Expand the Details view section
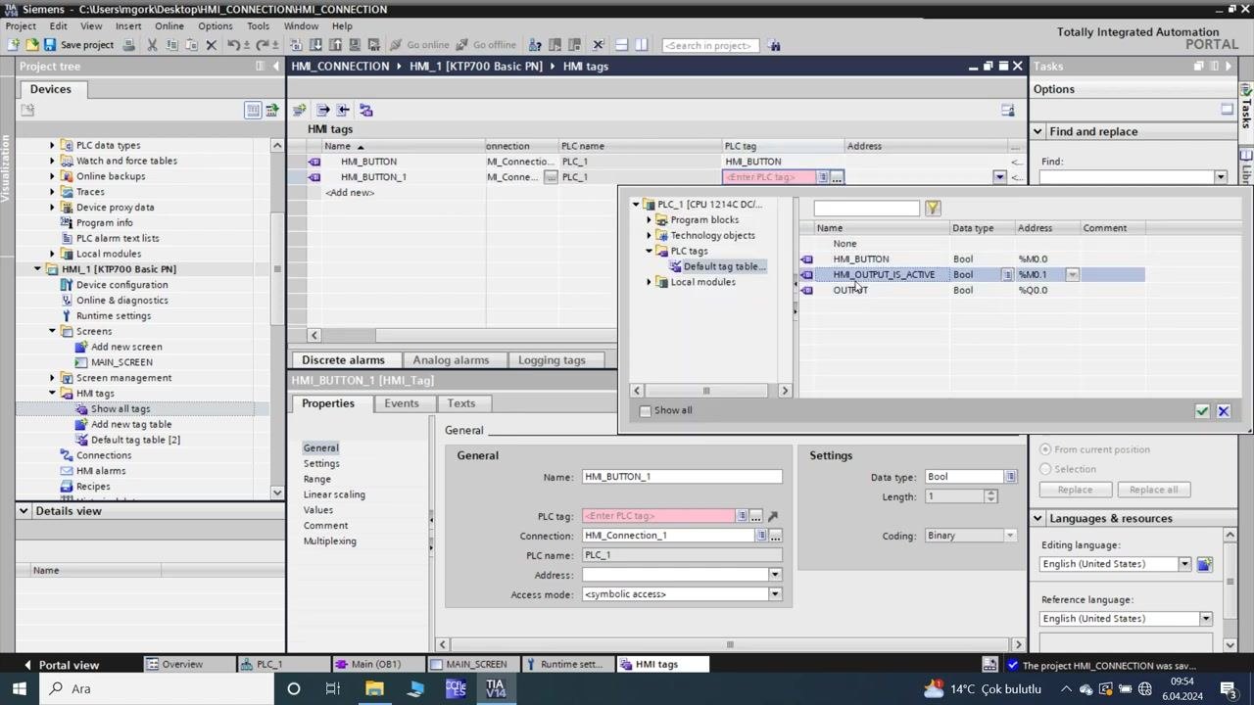Viewport: 1254px width, 705px height. [24, 511]
